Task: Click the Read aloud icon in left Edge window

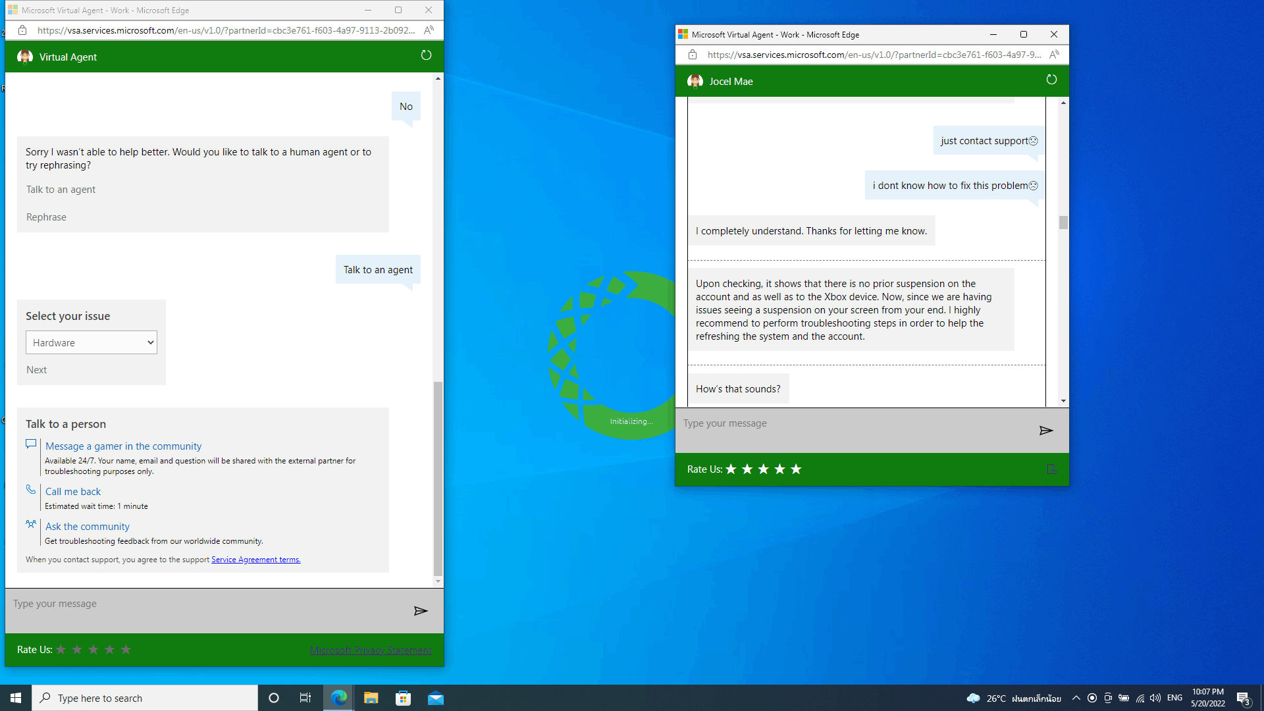Action: tap(429, 30)
